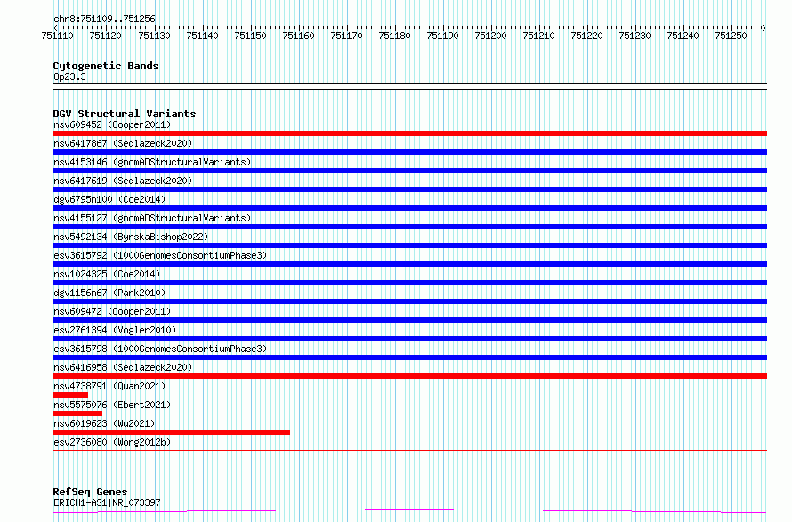The height and width of the screenshot is (522, 792).
Task: Click the blue bar under nsv6417867
Action: 409,152
